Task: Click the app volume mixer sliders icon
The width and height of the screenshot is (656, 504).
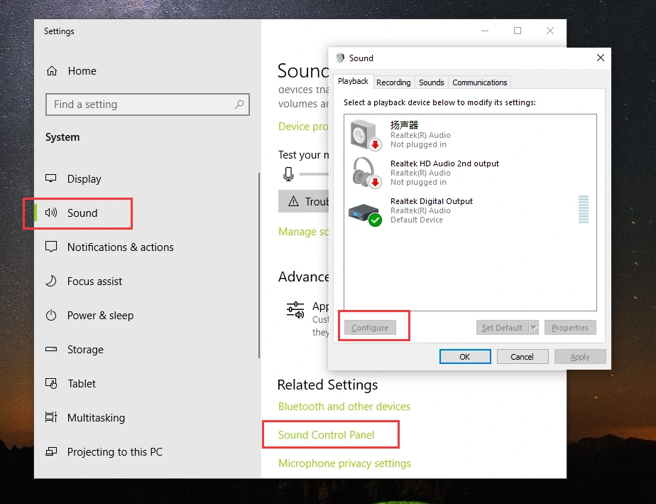Action: (x=295, y=310)
